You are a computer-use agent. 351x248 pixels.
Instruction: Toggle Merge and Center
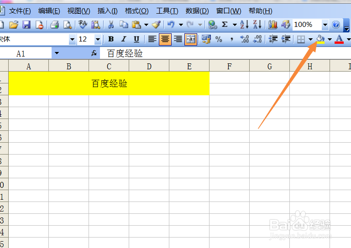(191, 39)
